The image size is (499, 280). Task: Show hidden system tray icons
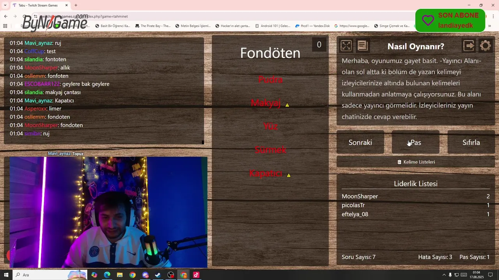tap(444, 275)
